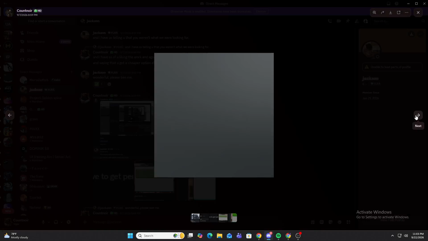Open the volume control in system tray
Image resolution: width=428 pixels, height=241 pixels.
pos(406,236)
